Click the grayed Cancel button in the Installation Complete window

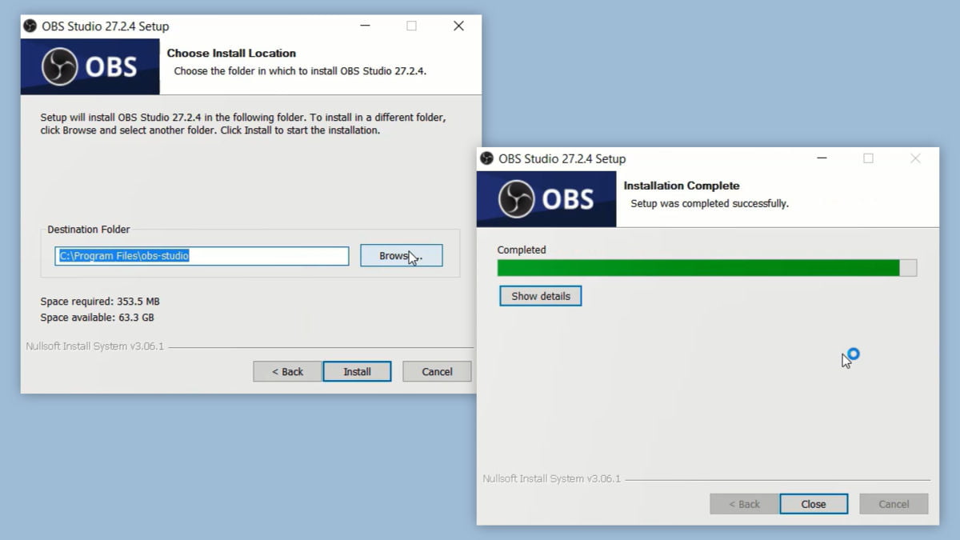coord(894,504)
